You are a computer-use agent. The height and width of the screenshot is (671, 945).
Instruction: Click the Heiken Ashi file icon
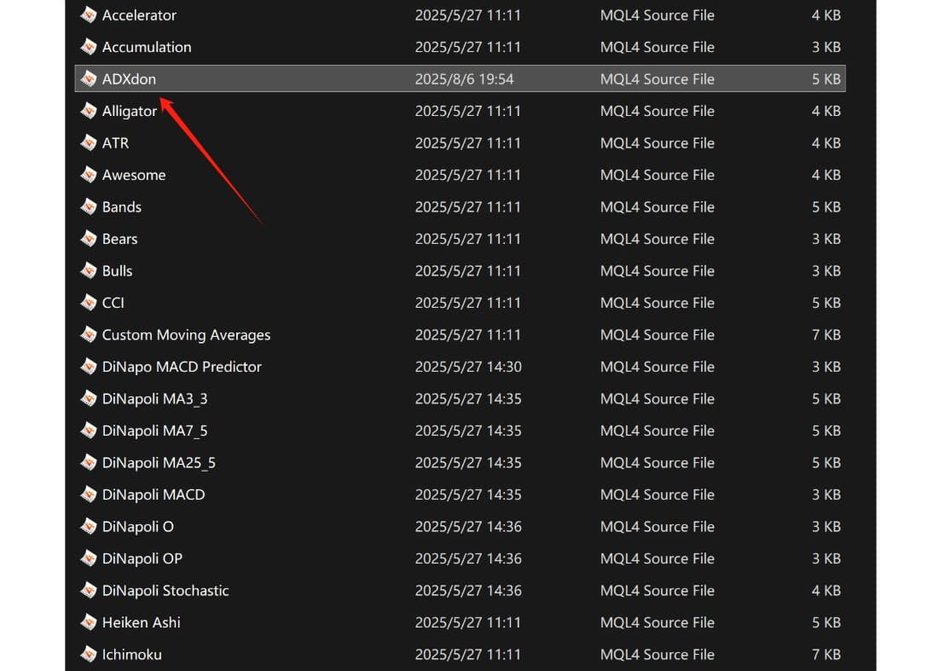89,622
